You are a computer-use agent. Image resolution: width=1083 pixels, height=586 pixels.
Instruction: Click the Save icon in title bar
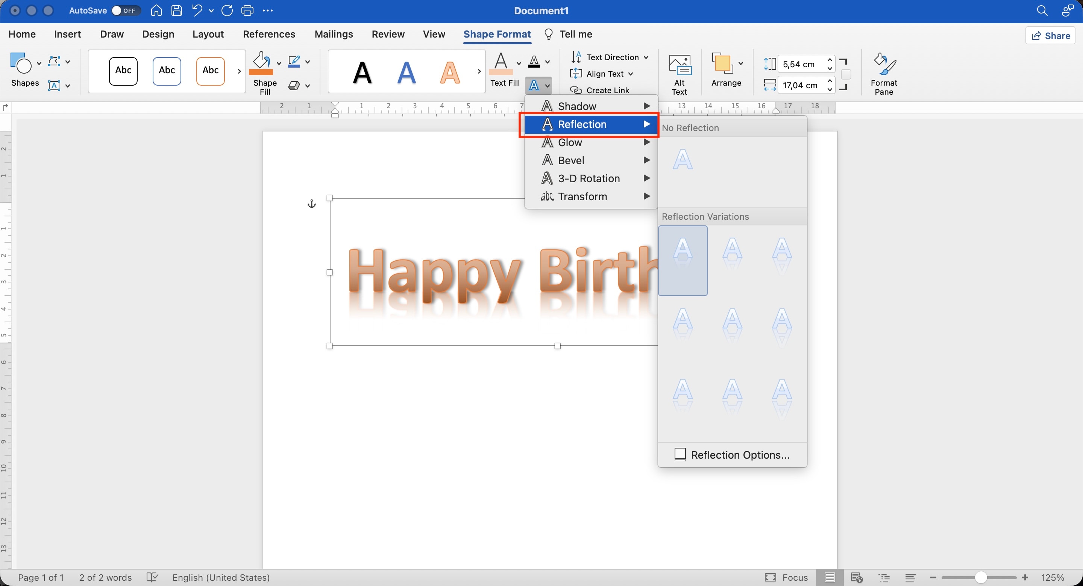click(x=177, y=11)
